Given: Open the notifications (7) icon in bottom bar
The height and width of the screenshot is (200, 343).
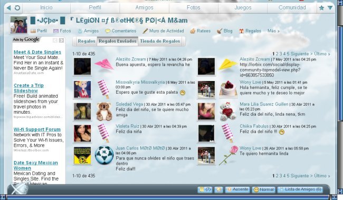Looking at the screenshot, I should (x=205, y=189).
